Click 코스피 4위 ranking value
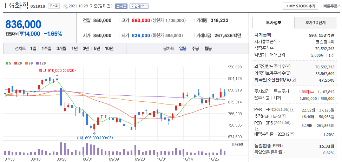 [x=325, y=42]
